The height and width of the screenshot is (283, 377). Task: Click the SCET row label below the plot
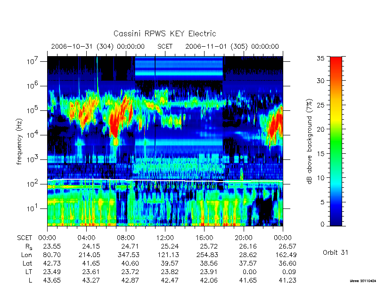(25, 238)
